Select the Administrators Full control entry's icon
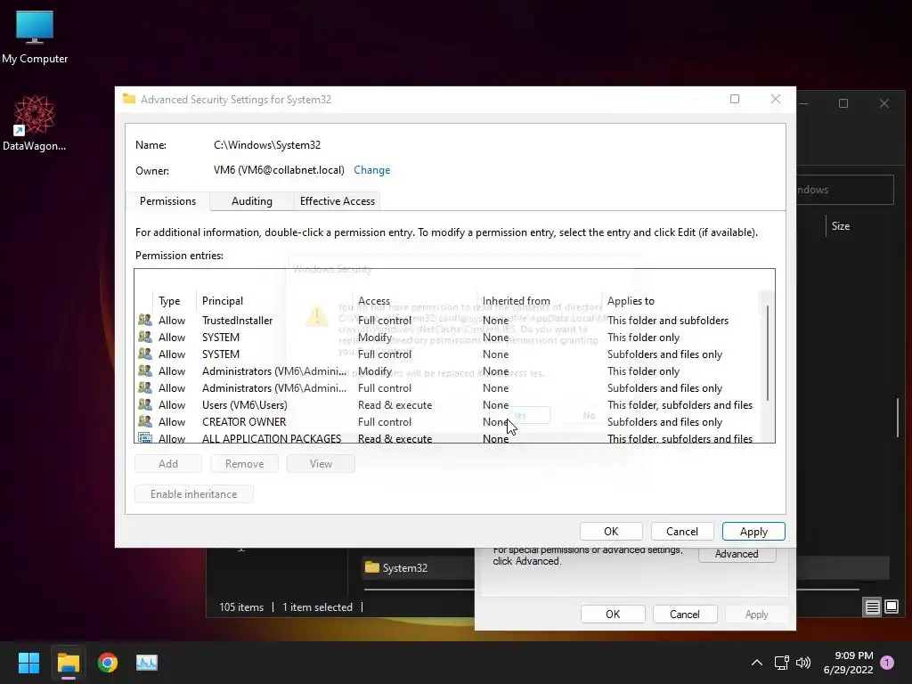Screen dimensions: 912x684 click(x=145, y=387)
